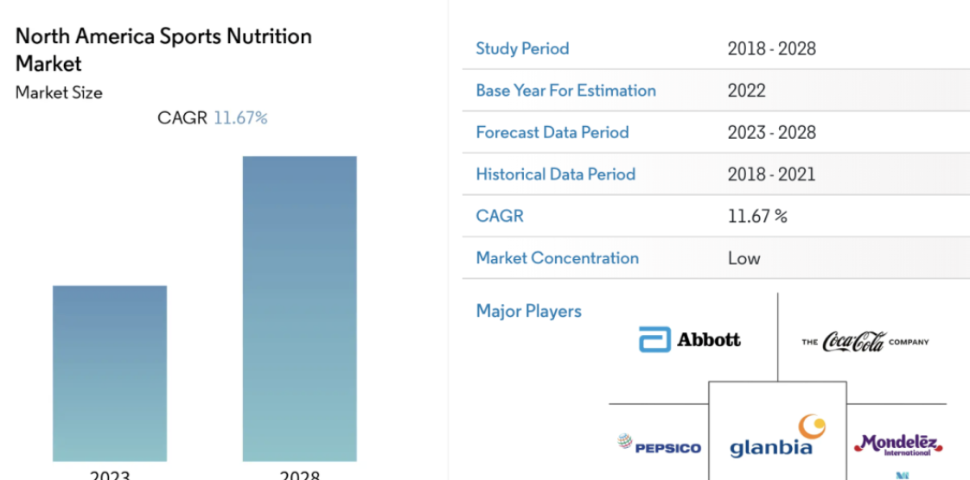Click the Major Players heading
Screen dimensions: 970x480
[x=528, y=311]
